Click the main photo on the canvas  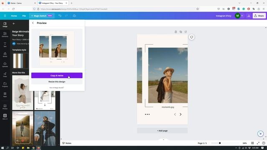tap(168, 75)
